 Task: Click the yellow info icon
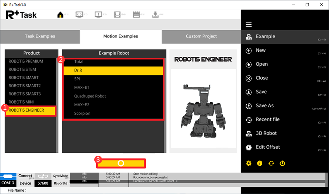[x=260, y=163]
